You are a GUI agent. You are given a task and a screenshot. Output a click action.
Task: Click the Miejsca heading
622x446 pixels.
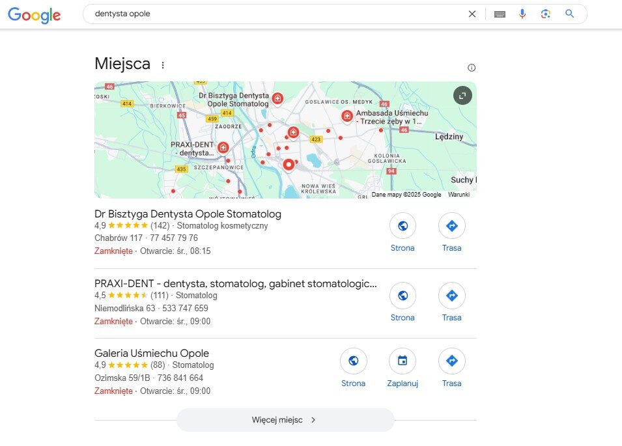pos(122,64)
